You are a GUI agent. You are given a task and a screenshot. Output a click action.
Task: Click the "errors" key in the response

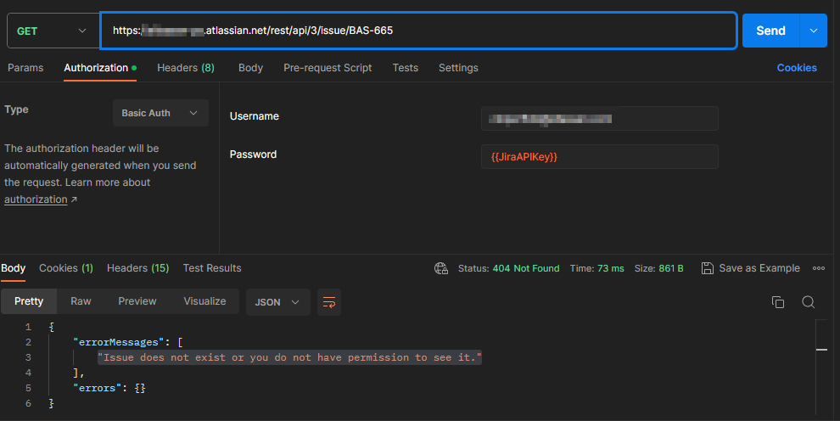[x=97, y=388]
